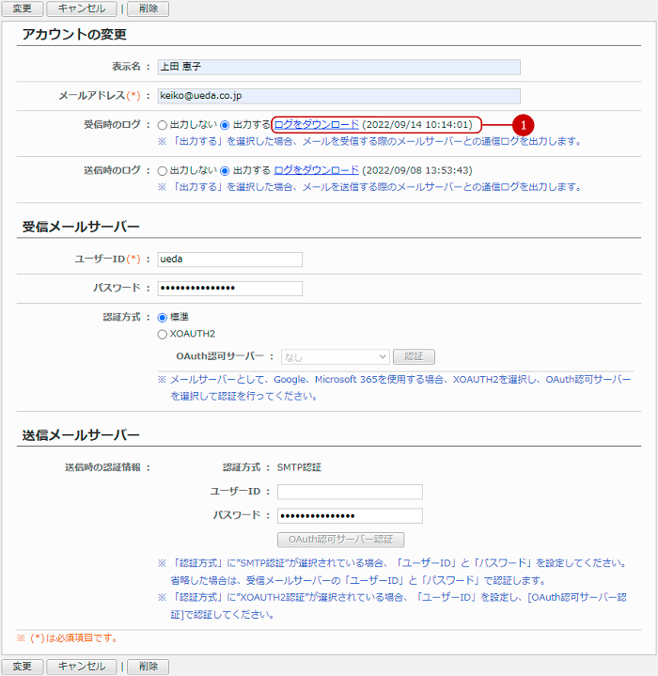Select 出力する for 送信時のログ

[225, 171]
